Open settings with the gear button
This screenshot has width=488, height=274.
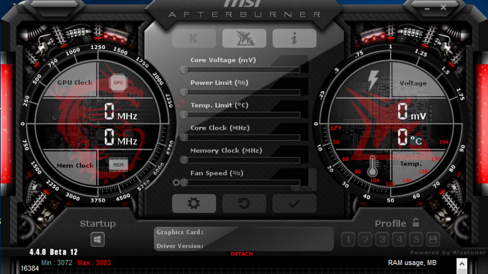(194, 203)
